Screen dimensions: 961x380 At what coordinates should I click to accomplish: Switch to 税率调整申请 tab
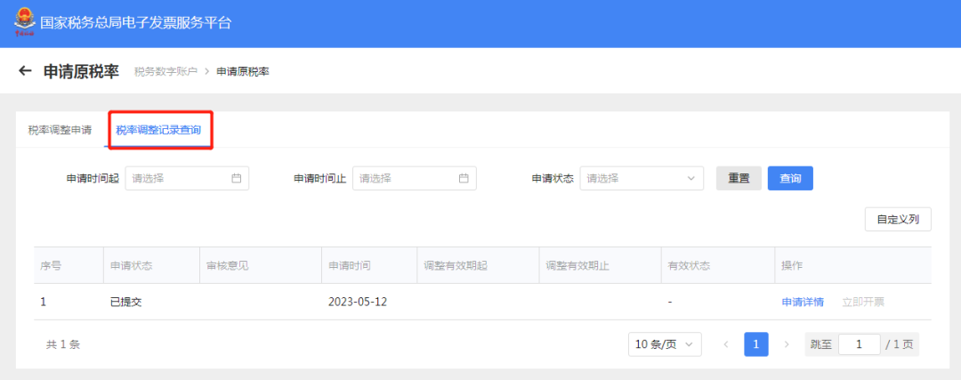coord(60,130)
